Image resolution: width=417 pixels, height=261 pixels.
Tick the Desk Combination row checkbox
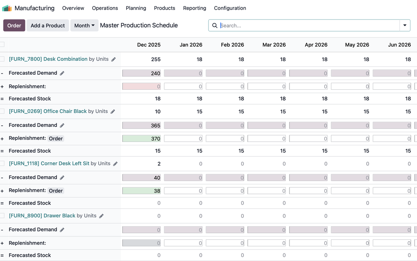2,59
